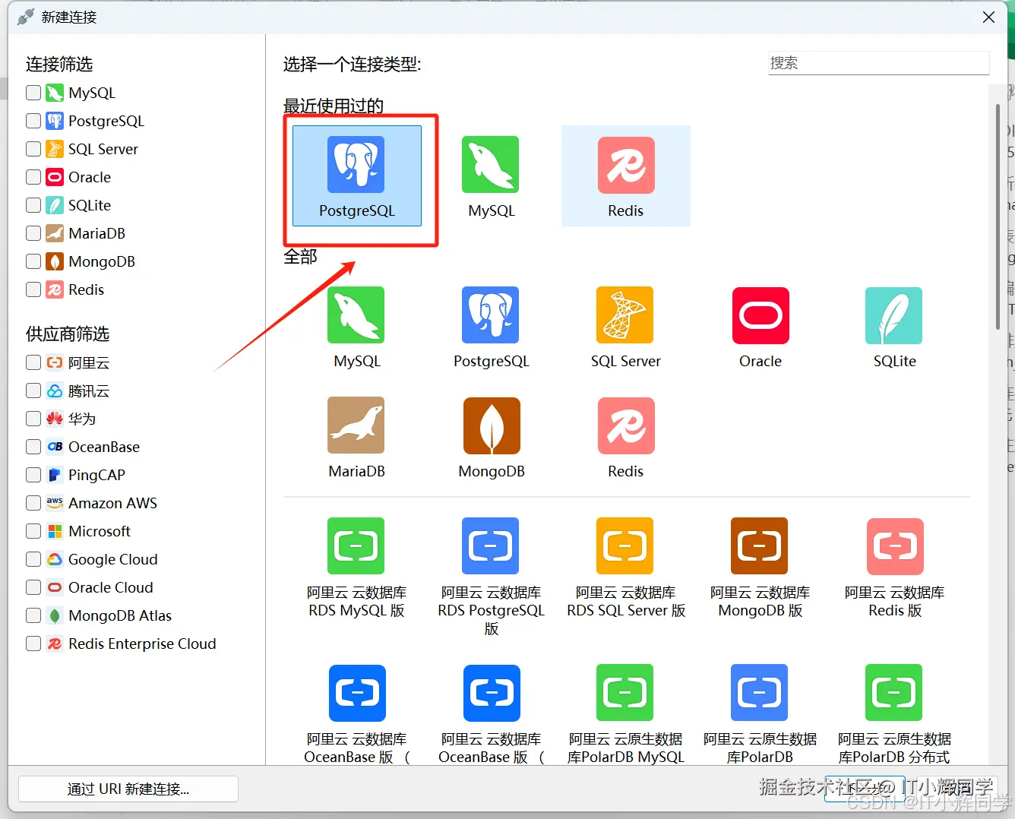Check the PingCAP vendor checkbox

pyautogui.click(x=33, y=475)
